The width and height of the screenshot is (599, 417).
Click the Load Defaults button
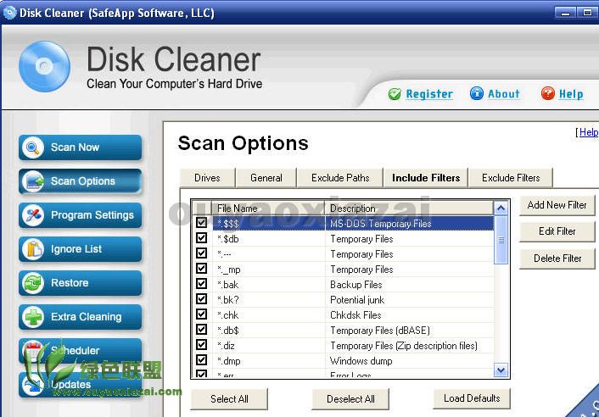point(472,398)
